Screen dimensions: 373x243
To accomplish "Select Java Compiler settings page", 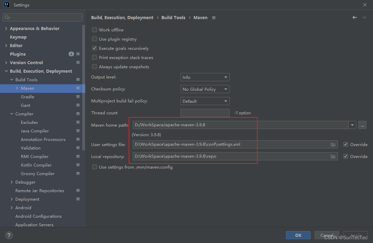I will click(35, 131).
